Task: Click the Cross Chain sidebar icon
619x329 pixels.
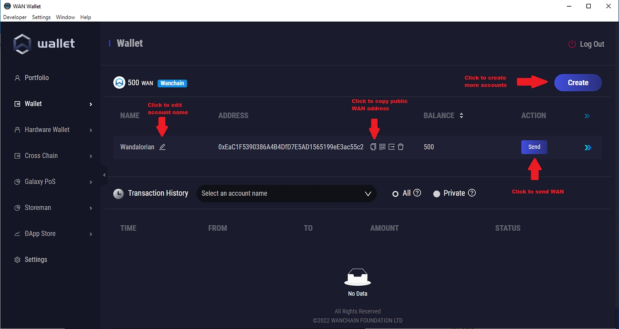Action: tap(17, 156)
